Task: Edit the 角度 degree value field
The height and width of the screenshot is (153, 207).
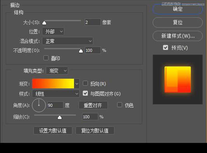Action: [55, 105]
